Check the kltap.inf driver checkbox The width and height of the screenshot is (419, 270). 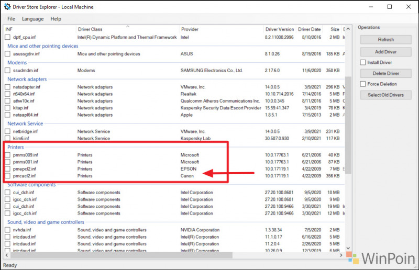7,108
